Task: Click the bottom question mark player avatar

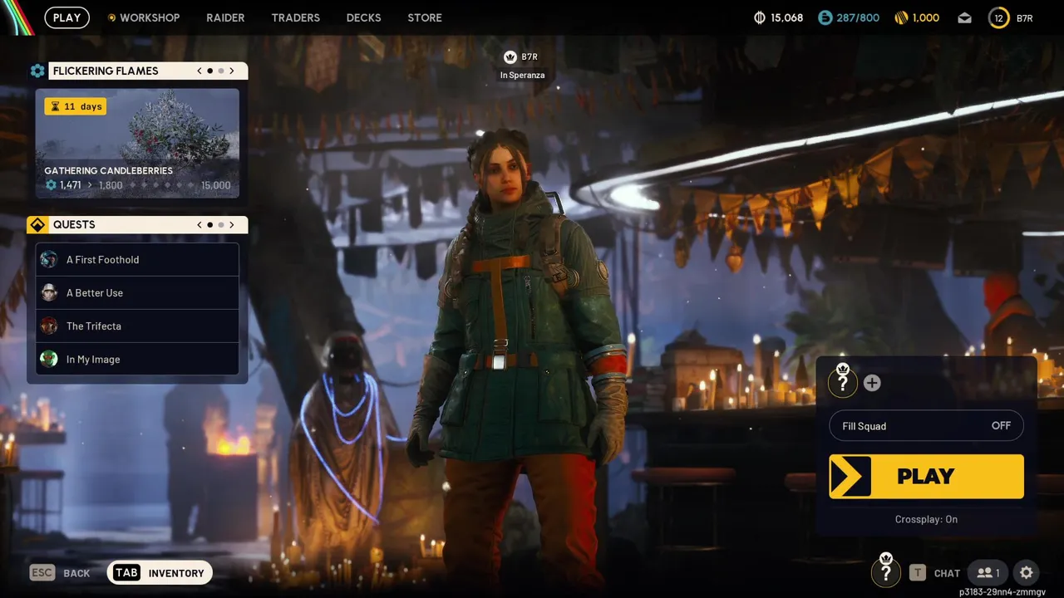Action: [x=886, y=571]
